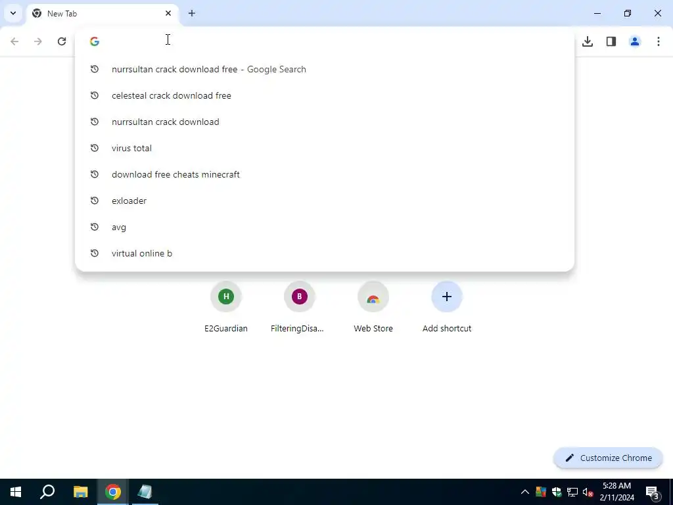Screen dimensions: 673x505
Task: Click the muted volume tray icon
Action: coord(588,492)
